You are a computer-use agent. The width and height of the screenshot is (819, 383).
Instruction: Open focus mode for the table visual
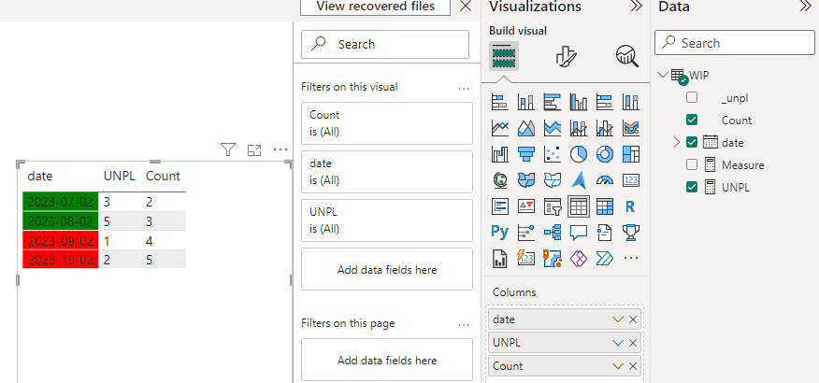click(254, 150)
